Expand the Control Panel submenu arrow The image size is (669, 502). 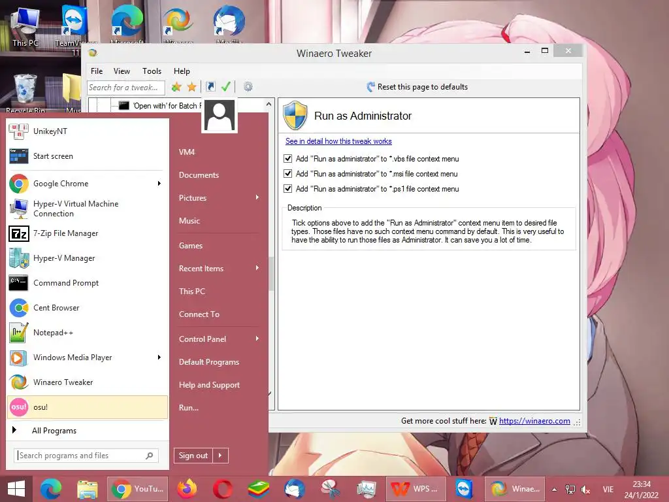(x=257, y=339)
